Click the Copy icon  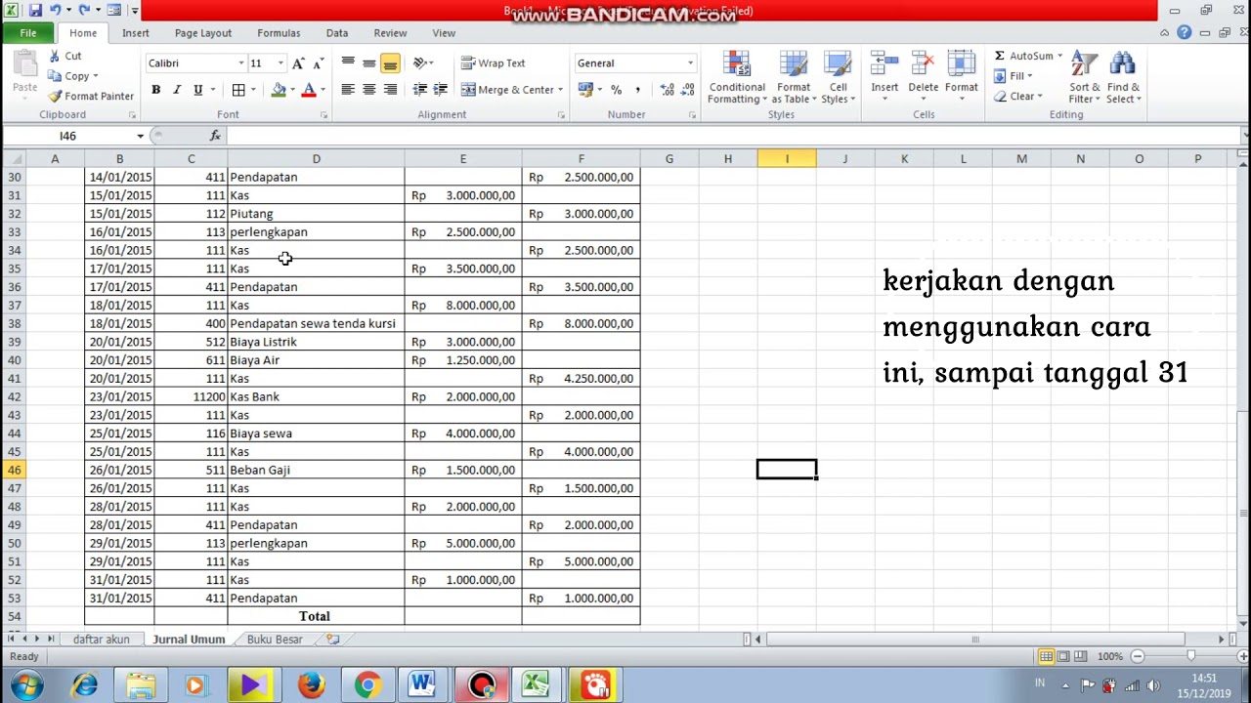tap(56, 76)
